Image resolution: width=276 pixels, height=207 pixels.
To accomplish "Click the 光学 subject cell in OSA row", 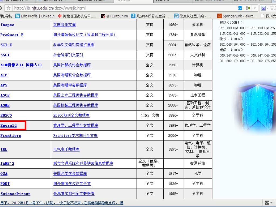I will 198,174.
